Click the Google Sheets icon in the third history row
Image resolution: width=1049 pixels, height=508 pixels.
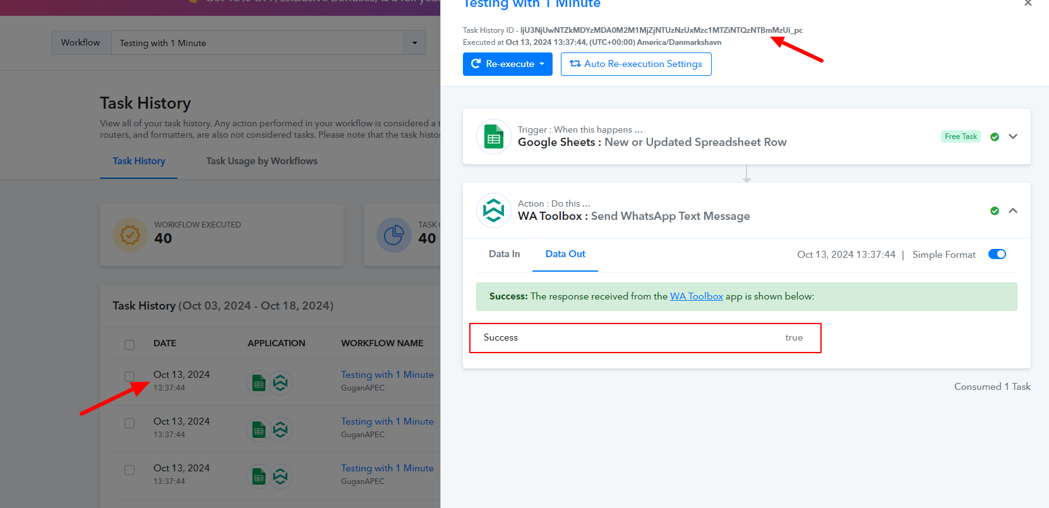point(258,476)
